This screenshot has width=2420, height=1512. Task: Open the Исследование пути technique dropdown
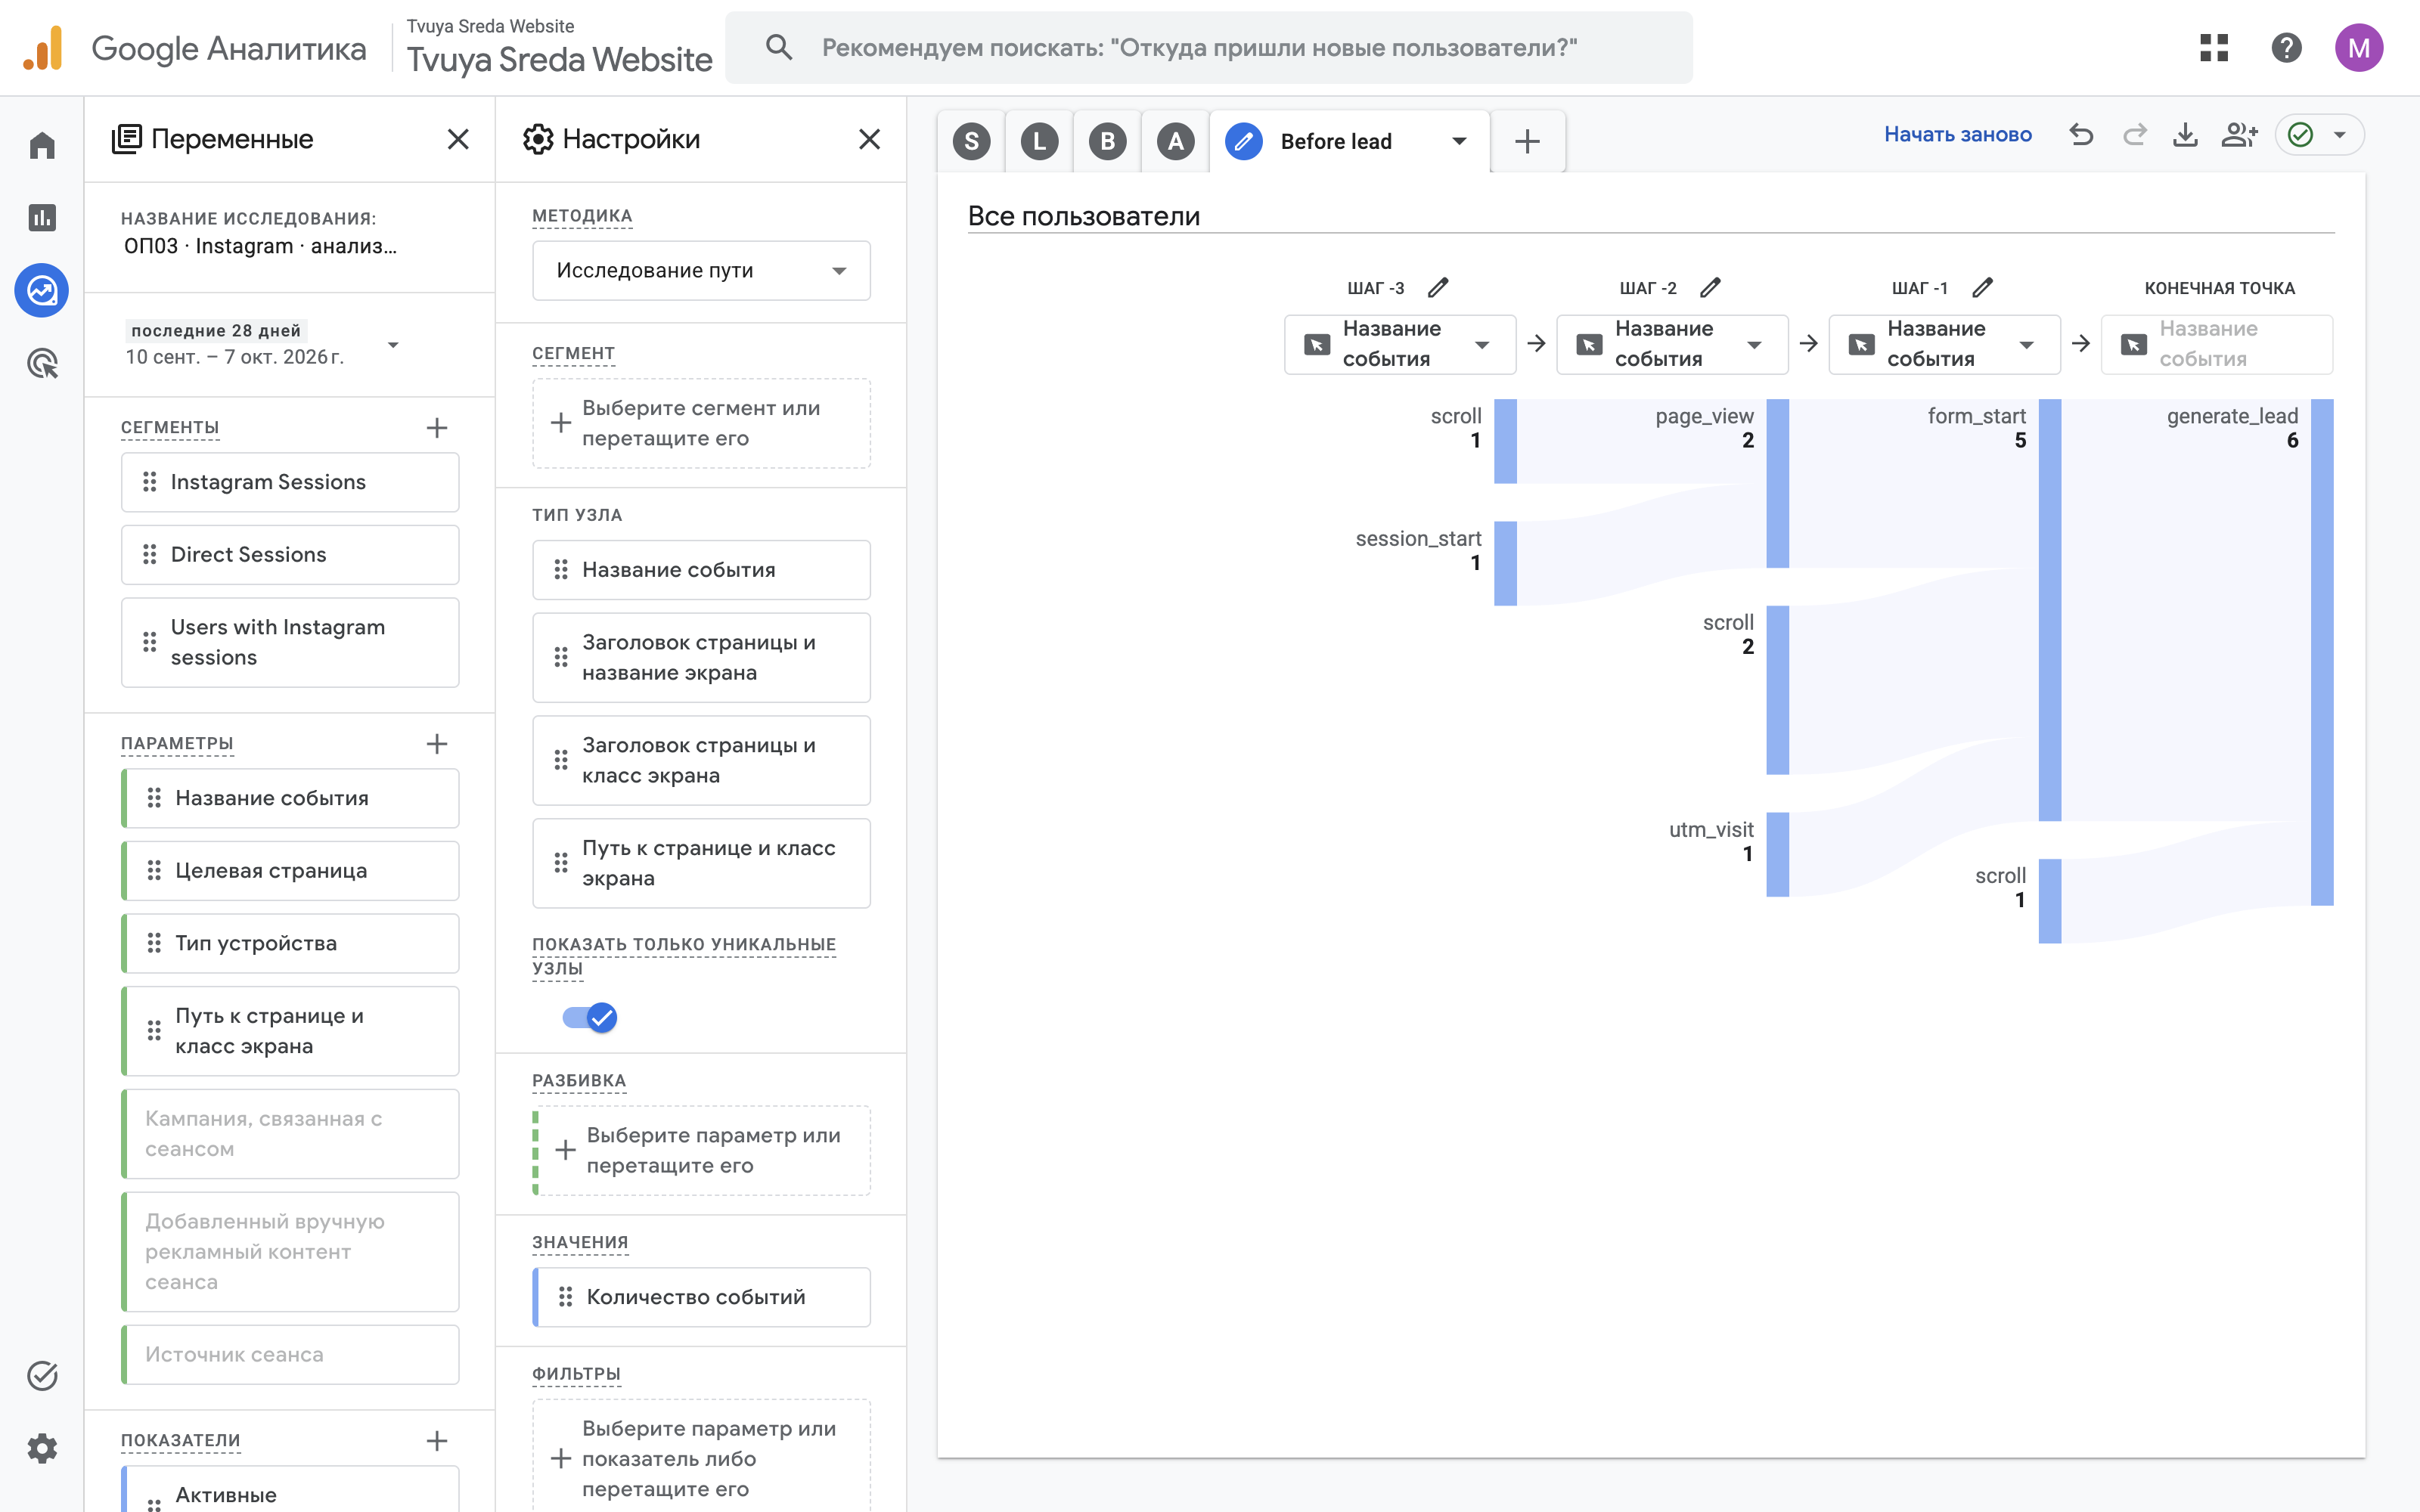coord(701,271)
